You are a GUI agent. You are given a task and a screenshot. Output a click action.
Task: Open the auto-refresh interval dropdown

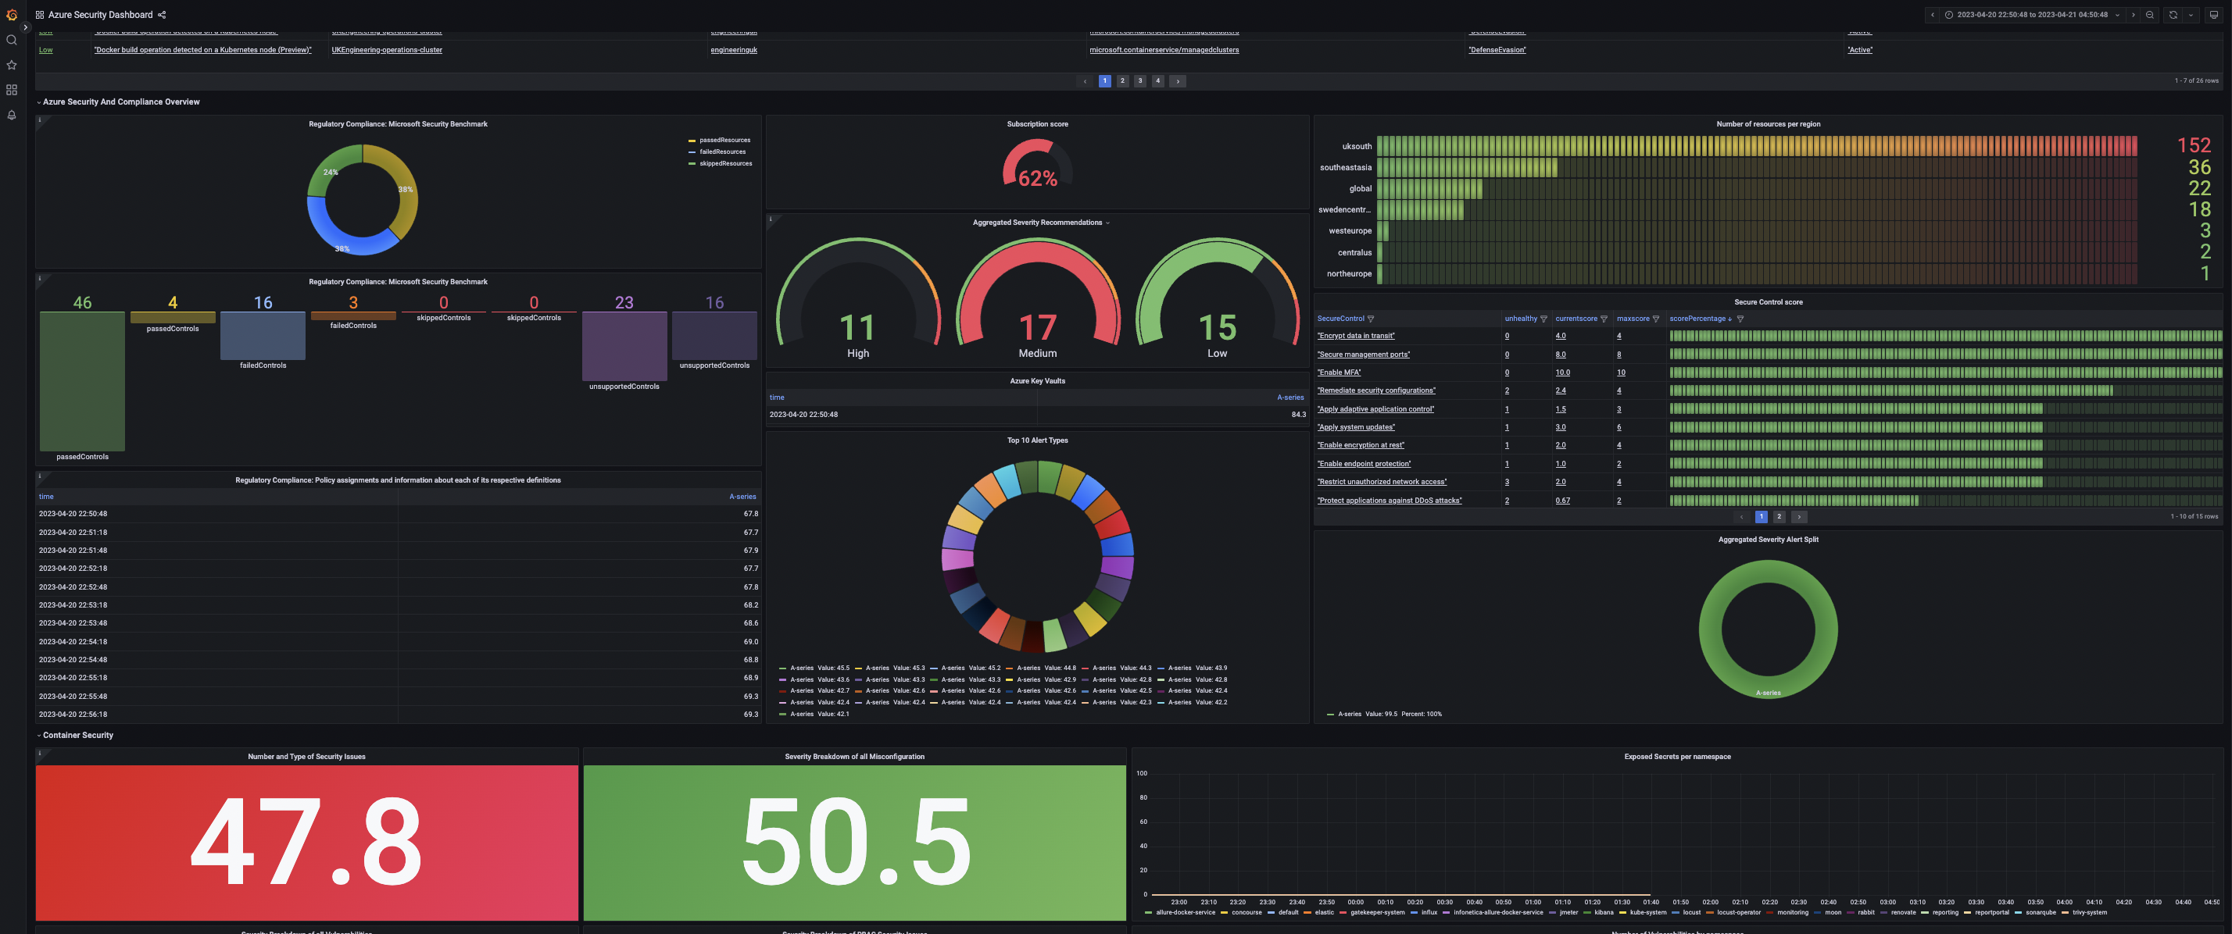pyautogui.click(x=2191, y=15)
